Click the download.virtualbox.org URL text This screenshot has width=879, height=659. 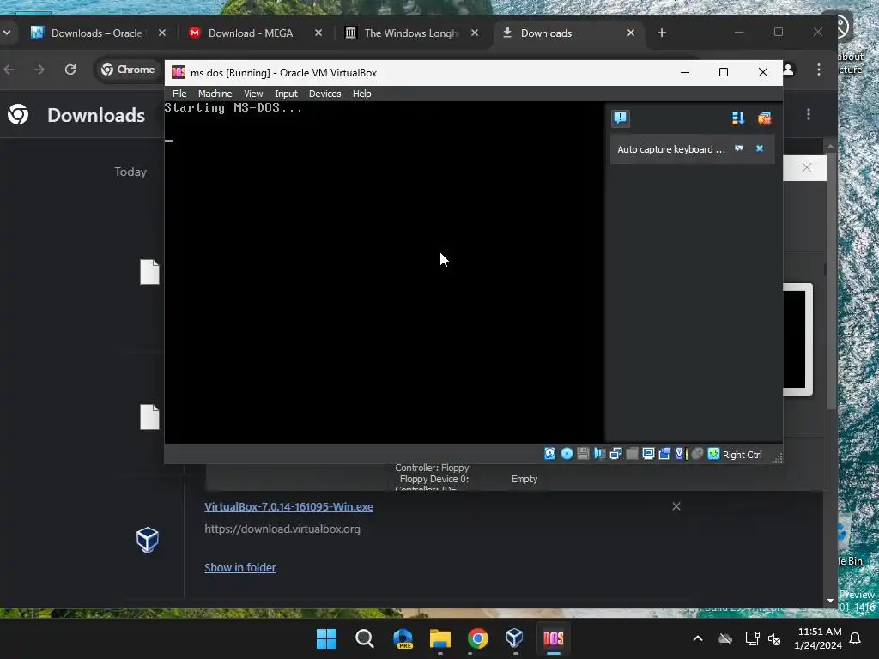(282, 529)
